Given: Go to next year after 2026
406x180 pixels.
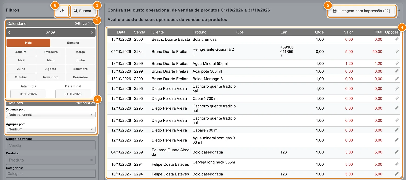Looking at the screenshot, I should [x=92, y=33].
